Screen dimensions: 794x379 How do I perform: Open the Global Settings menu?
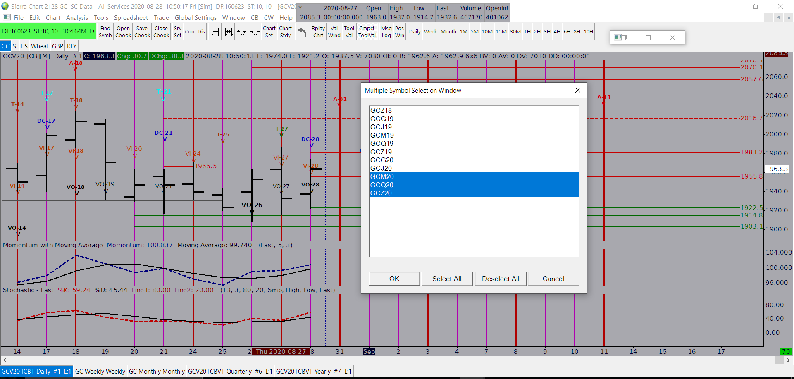[x=196, y=18]
